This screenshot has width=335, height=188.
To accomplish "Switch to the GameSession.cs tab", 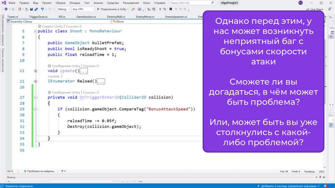I will point(86,16).
